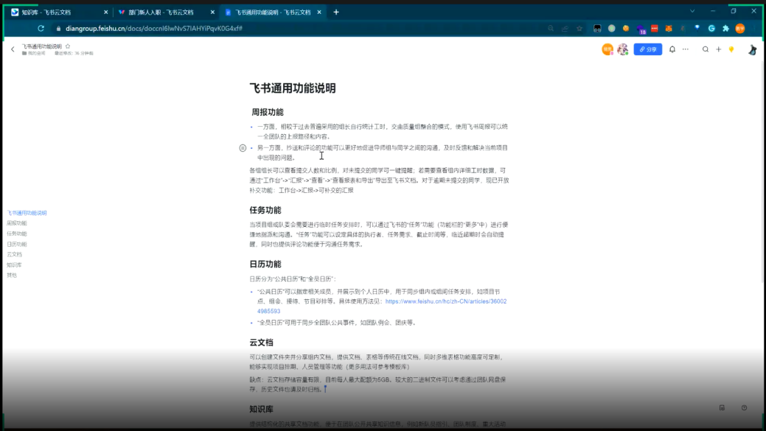Click the plus icon to create new document

click(x=719, y=49)
